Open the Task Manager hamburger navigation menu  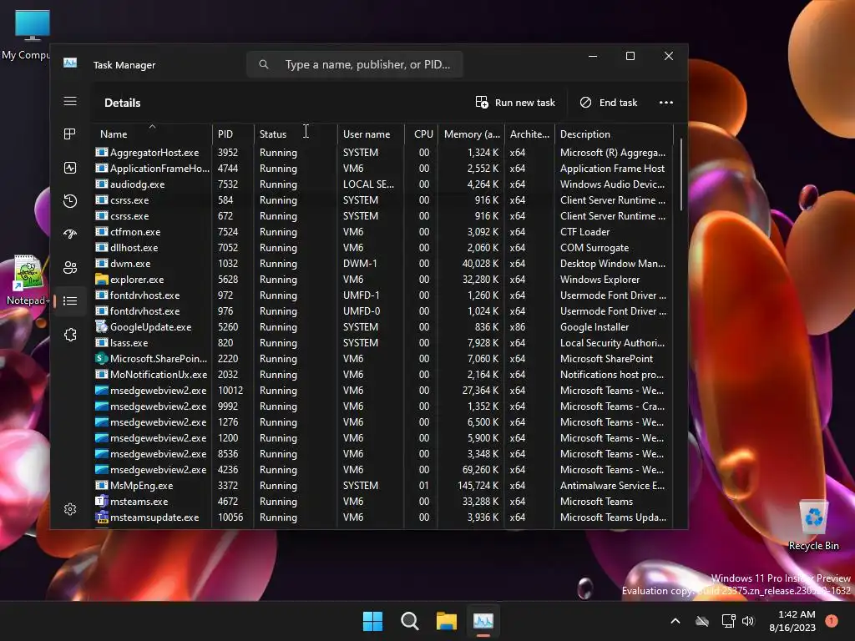point(70,101)
